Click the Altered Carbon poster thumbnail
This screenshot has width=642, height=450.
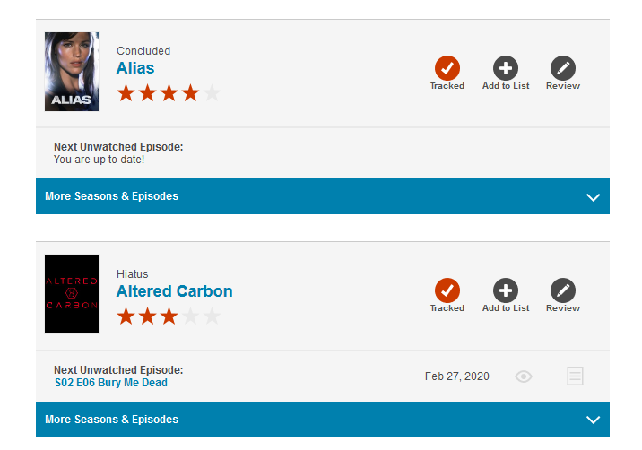[x=72, y=294]
